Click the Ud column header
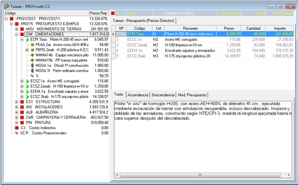Viewport: 298px width, 185px height. click(x=158, y=28)
